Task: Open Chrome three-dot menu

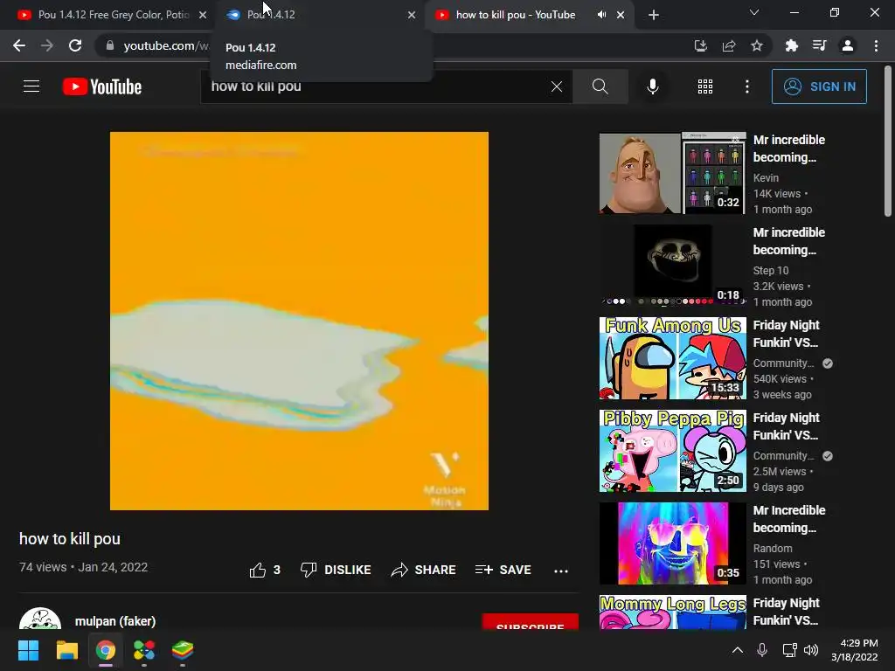Action: (x=876, y=45)
